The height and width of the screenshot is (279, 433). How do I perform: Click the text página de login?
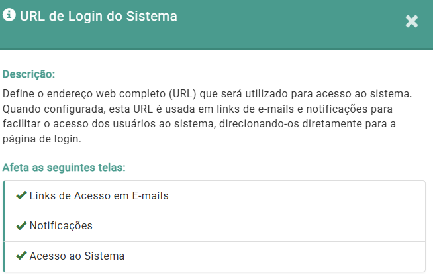[41, 140]
